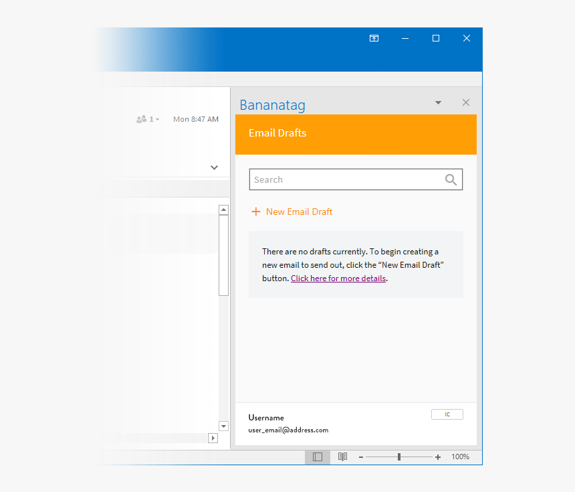Open the 'Click here for more details' link
Viewport: 575px width, 492px height.
(338, 278)
